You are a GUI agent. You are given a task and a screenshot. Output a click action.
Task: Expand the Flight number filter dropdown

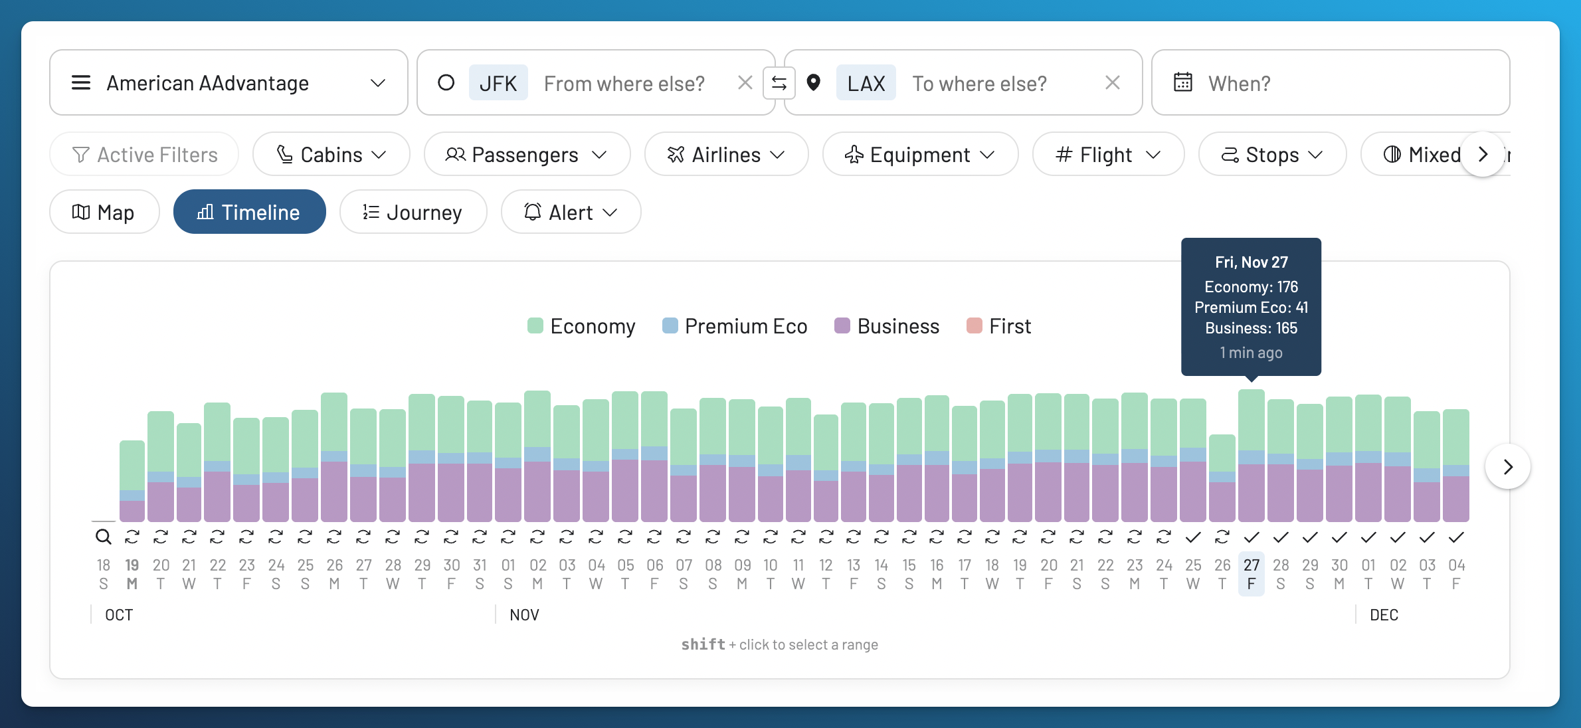[1108, 155]
